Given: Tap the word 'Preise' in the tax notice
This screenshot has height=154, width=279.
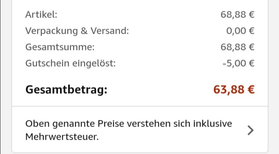Looking at the screenshot, I should point(111,123).
